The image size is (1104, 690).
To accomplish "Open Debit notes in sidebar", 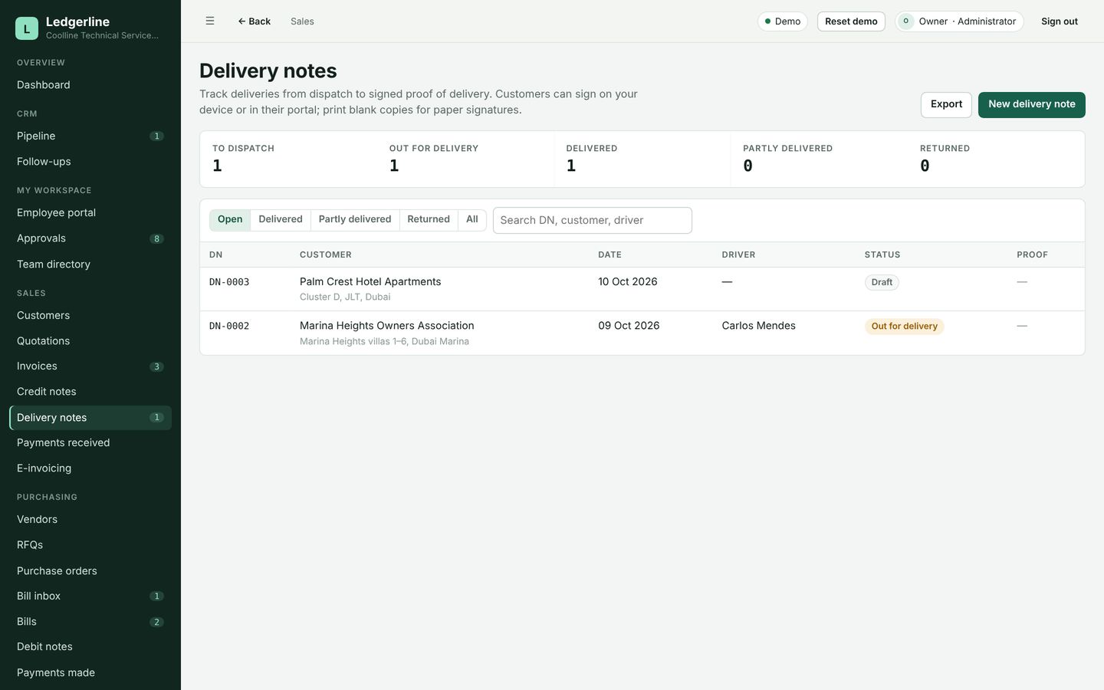I will click(90, 647).
